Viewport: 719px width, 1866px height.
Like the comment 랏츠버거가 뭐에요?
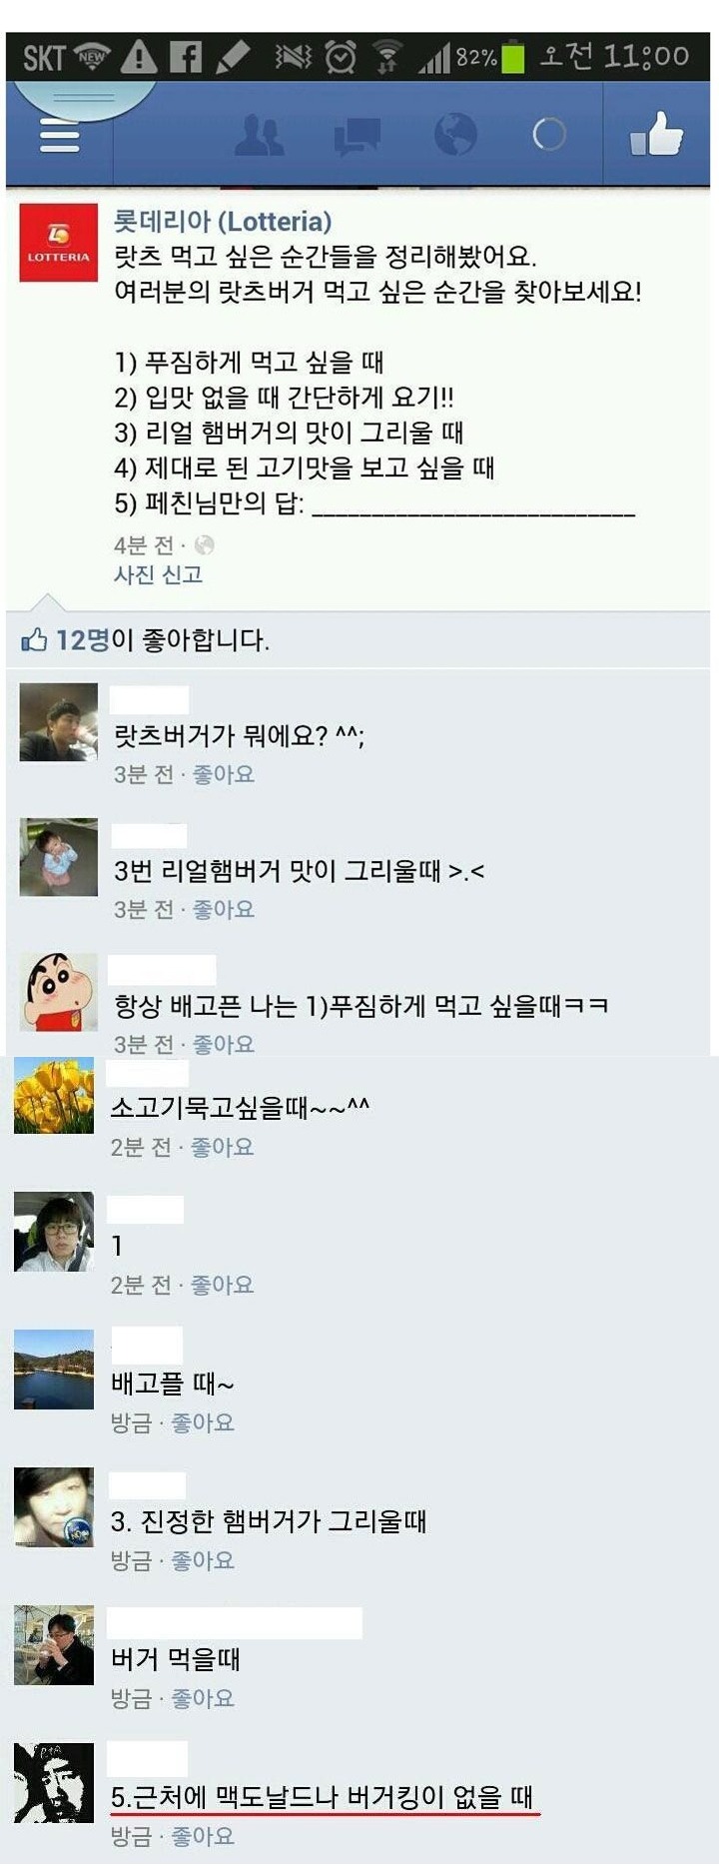[224, 774]
